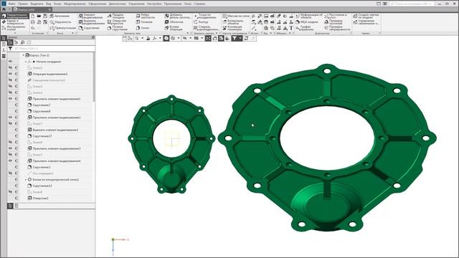The image size is (459, 258).
Task: Open the Правка menu
Action: (23, 4)
